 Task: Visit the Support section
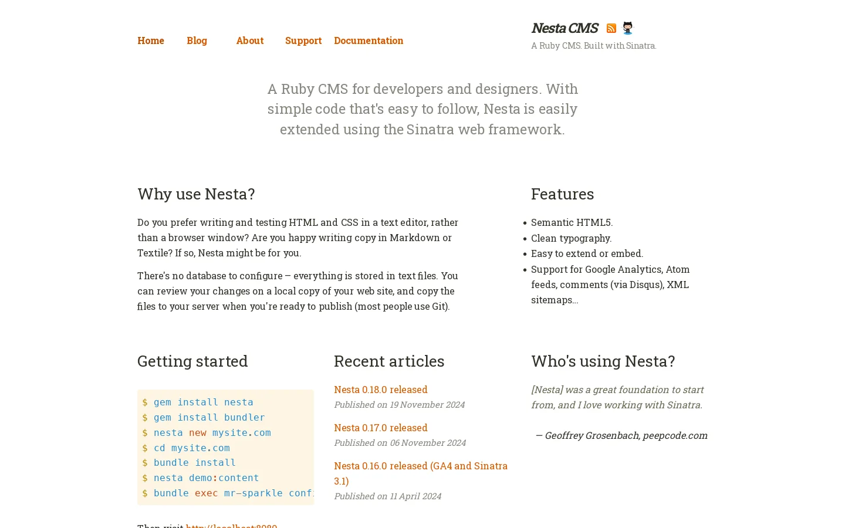[303, 40]
